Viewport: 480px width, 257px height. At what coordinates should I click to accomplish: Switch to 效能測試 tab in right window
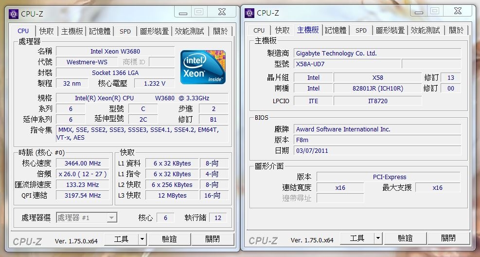(425, 30)
